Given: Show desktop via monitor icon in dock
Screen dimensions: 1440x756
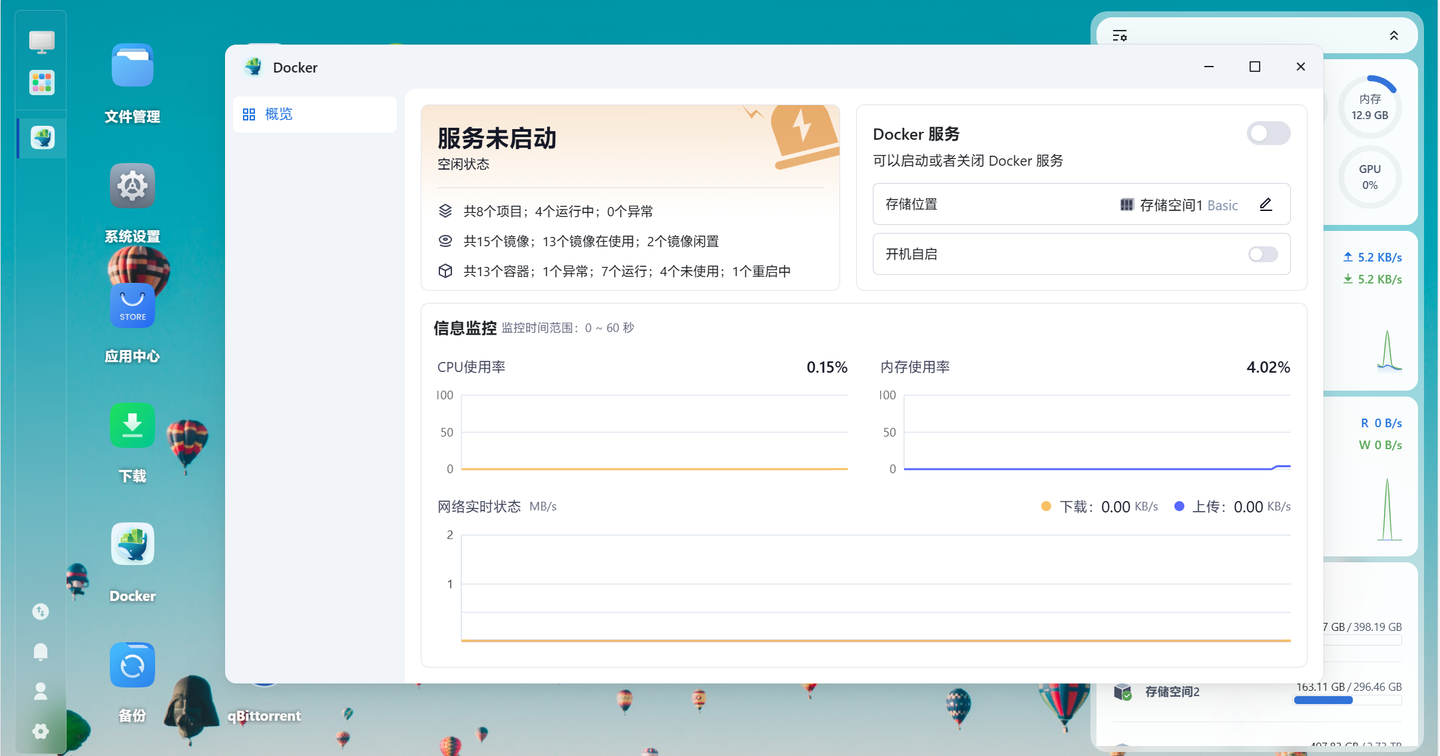Looking at the screenshot, I should (x=42, y=42).
